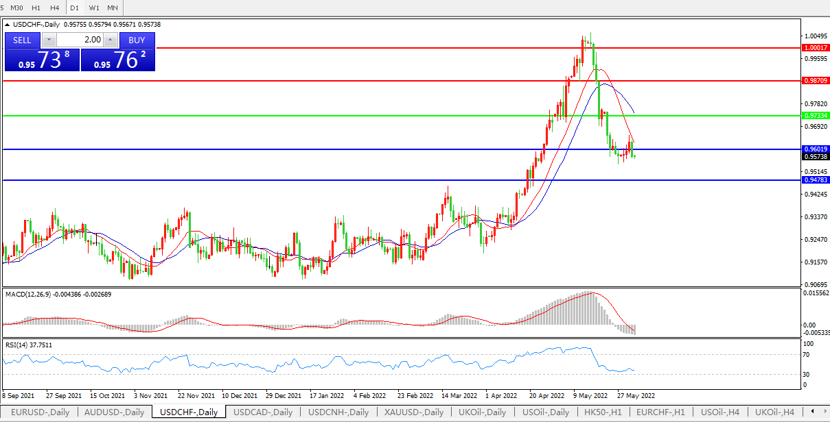Image resolution: width=830 pixels, height=422 pixels.
Task: Switch to the USDCAD-,Daily tab
Action: pos(263,412)
